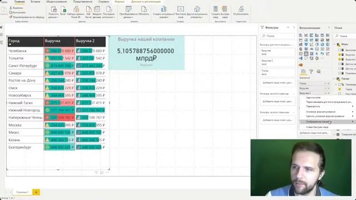Screen dimensions: 356x200
Task: Expand the Товарные категории table in Fields
Action: [x=335, y=134]
